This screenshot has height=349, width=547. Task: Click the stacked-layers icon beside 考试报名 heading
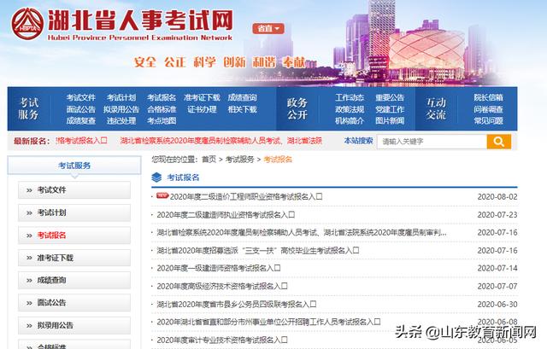(156, 177)
